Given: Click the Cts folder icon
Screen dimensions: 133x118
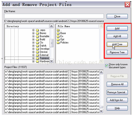Looking at the screenshot, I should pos(37,43).
